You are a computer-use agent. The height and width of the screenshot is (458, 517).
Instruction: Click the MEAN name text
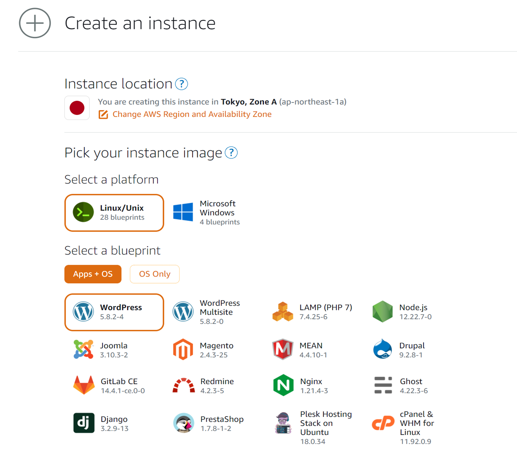(x=311, y=345)
